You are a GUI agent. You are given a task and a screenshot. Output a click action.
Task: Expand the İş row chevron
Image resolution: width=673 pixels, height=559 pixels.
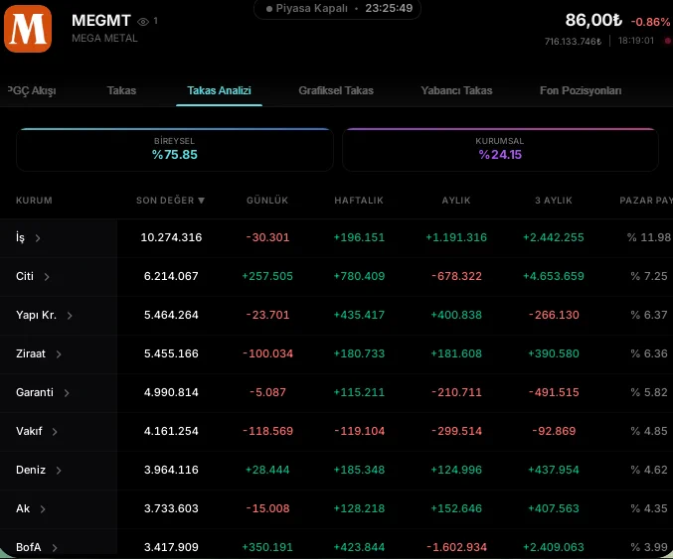(x=38, y=238)
